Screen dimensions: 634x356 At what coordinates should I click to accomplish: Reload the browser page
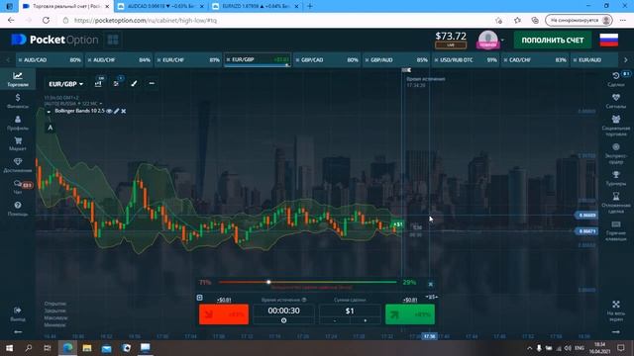[x=46, y=20]
